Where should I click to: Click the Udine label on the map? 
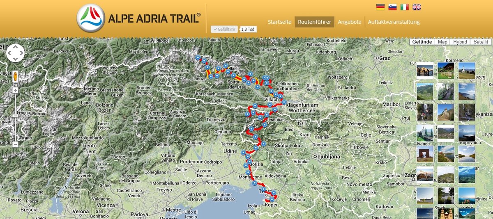pos(230,151)
